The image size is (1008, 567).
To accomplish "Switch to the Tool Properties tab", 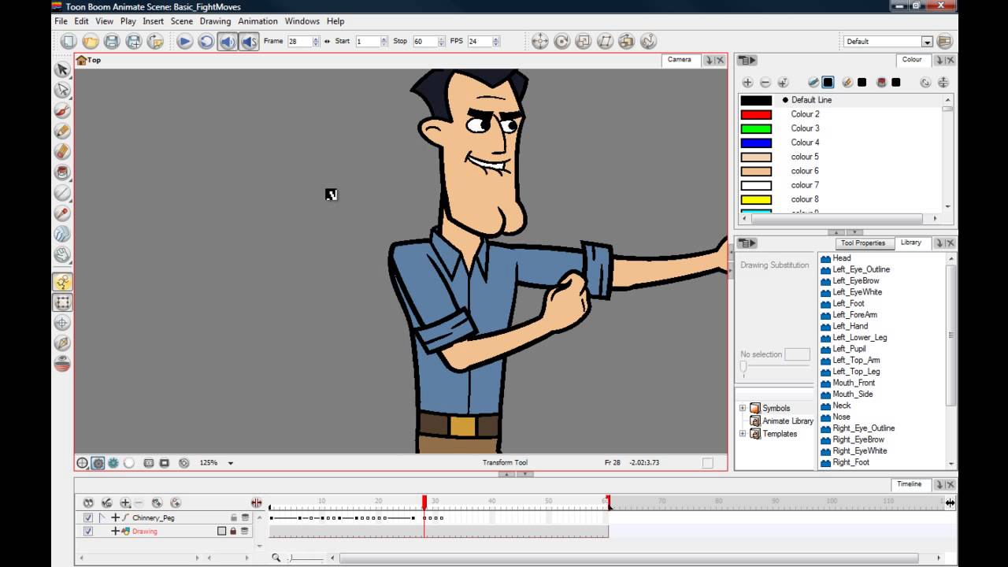I will point(863,243).
